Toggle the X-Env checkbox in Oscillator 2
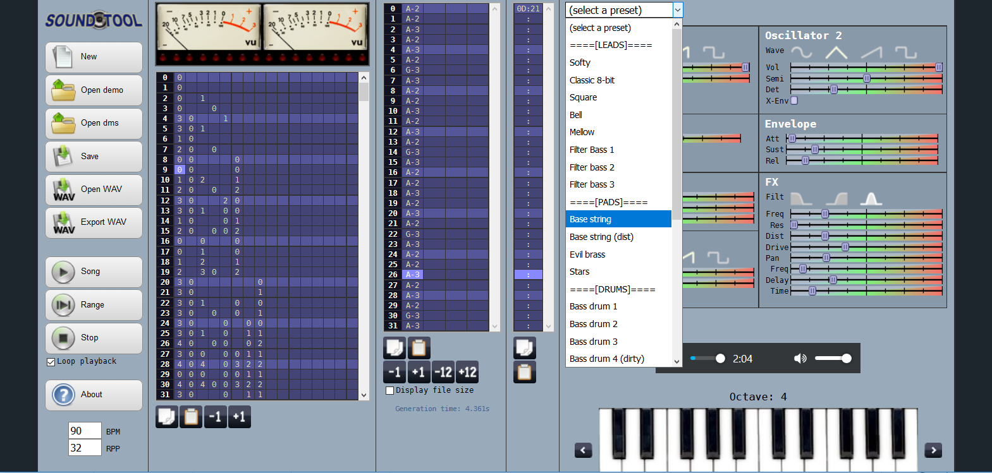Image resolution: width=992 pixels, height=473 pixels. [x=794, y=100]
